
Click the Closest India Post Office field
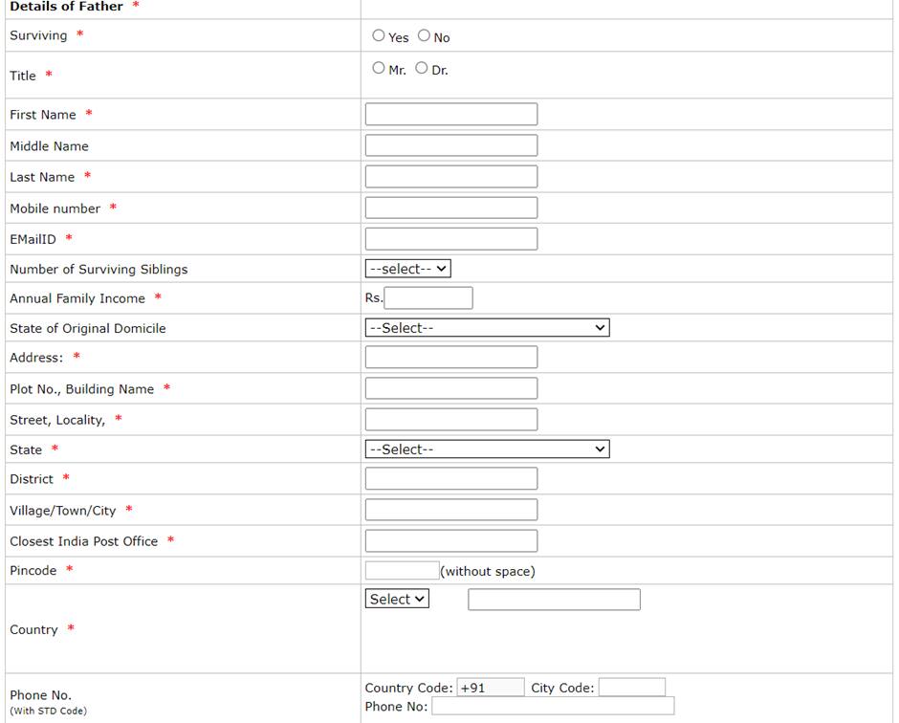coord(450,540)
